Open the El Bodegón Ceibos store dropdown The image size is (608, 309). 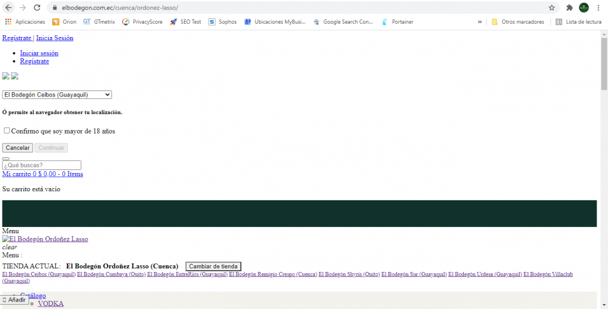click(57, 95)
